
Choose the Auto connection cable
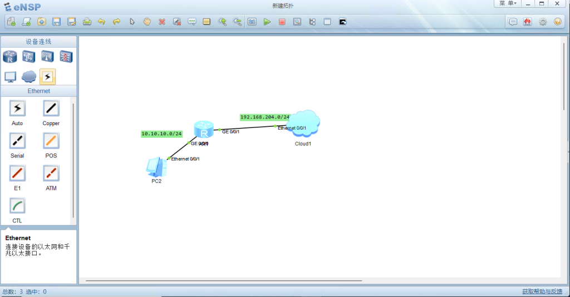[17, 109]
